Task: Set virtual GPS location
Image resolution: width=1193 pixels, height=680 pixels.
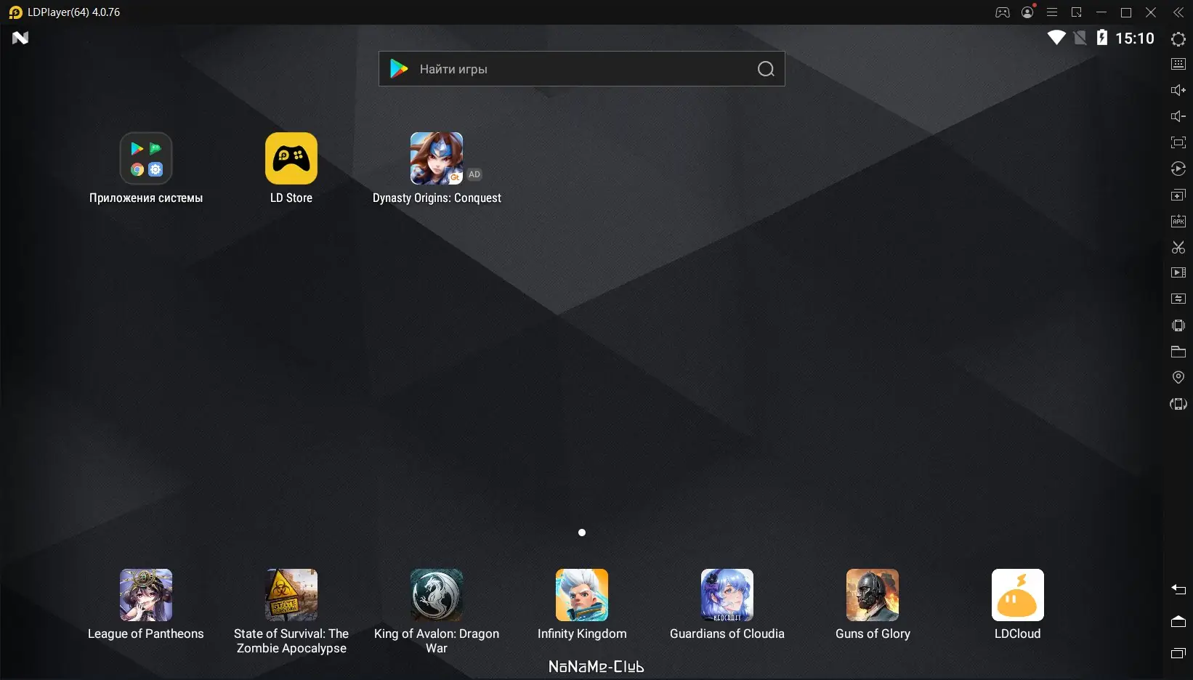Action: 1178,377
